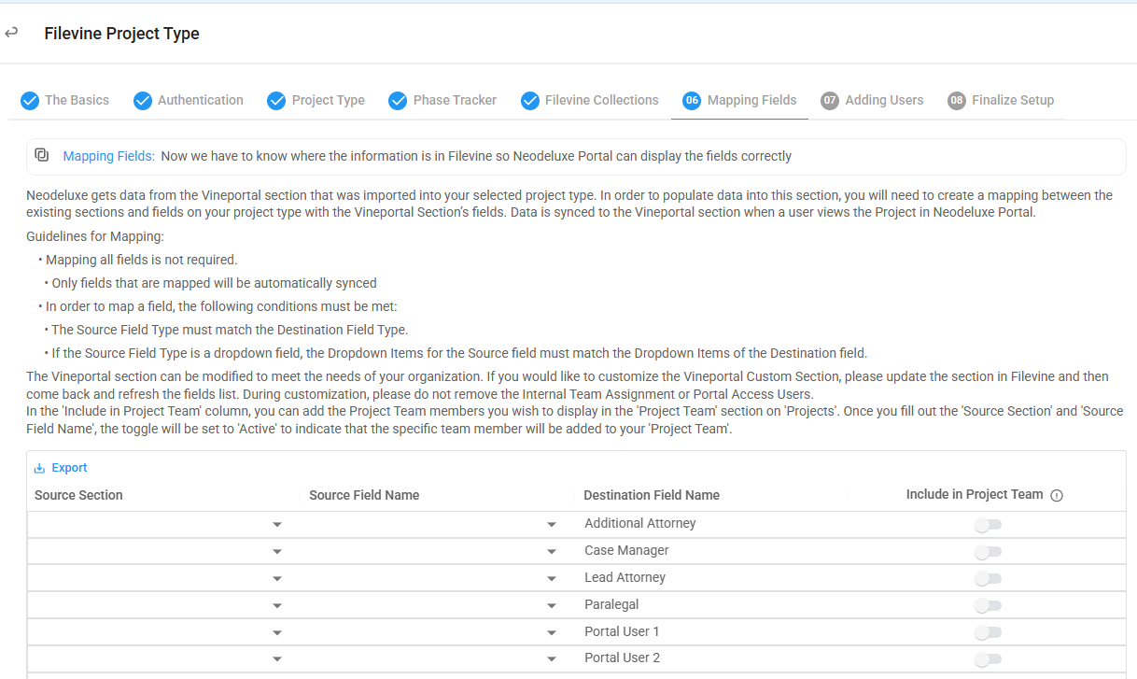Click the Export link text
This screenshot has height=679, width=1137.
pyautogui.click(x=70, y=468)
